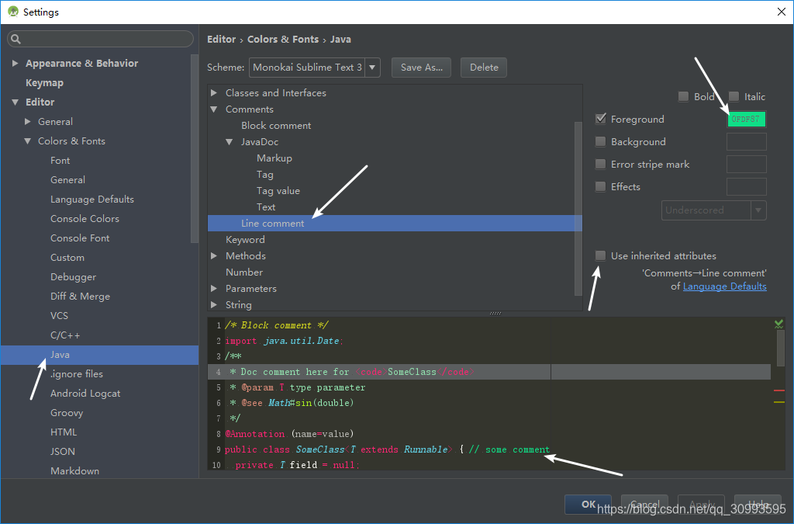Expand the Methods node
Image resolution: width=794 pixels, height=524 pixels.
[x=214, y=256]
